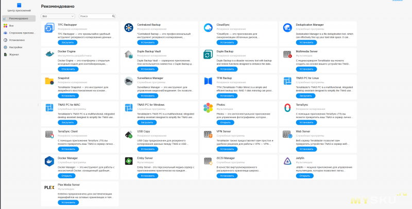The width and height of the screenshot is (412, 209).
Task: Click the Surveillance Manager camera icon
Action: point(129,81)
